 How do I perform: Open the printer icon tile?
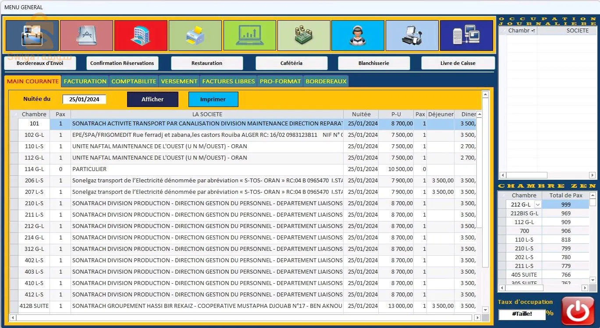tap(195, 36)
